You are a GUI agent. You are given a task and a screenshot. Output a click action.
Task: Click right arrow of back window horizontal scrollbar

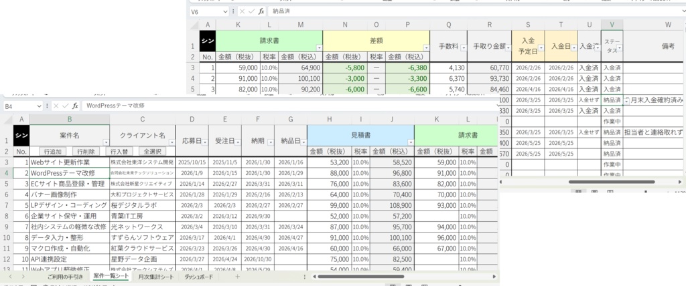tap(680, 182)
